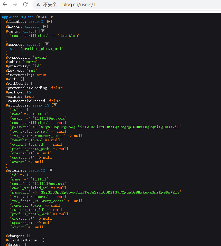Select email 111111@qq.com in #original

(49, 184)
